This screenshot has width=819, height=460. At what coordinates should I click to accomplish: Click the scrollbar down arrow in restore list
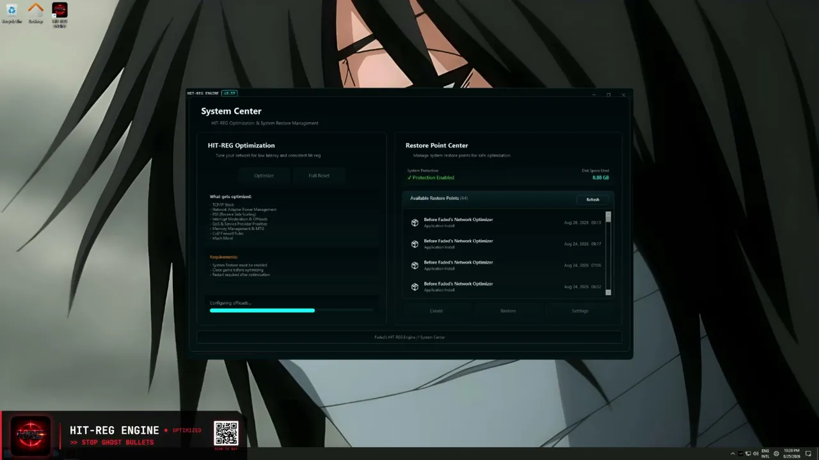click(608, 293)
